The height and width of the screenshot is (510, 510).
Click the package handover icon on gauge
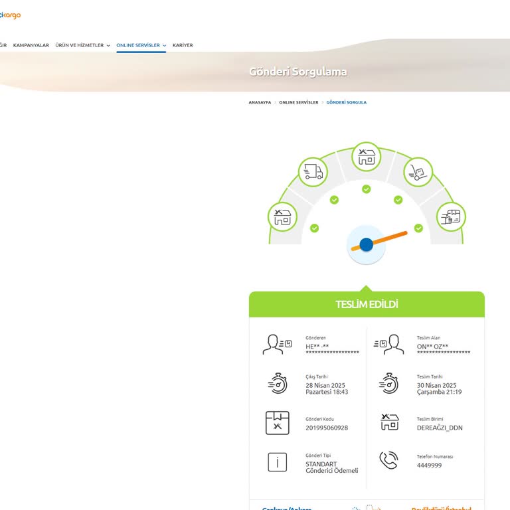(x=451, y=217)
